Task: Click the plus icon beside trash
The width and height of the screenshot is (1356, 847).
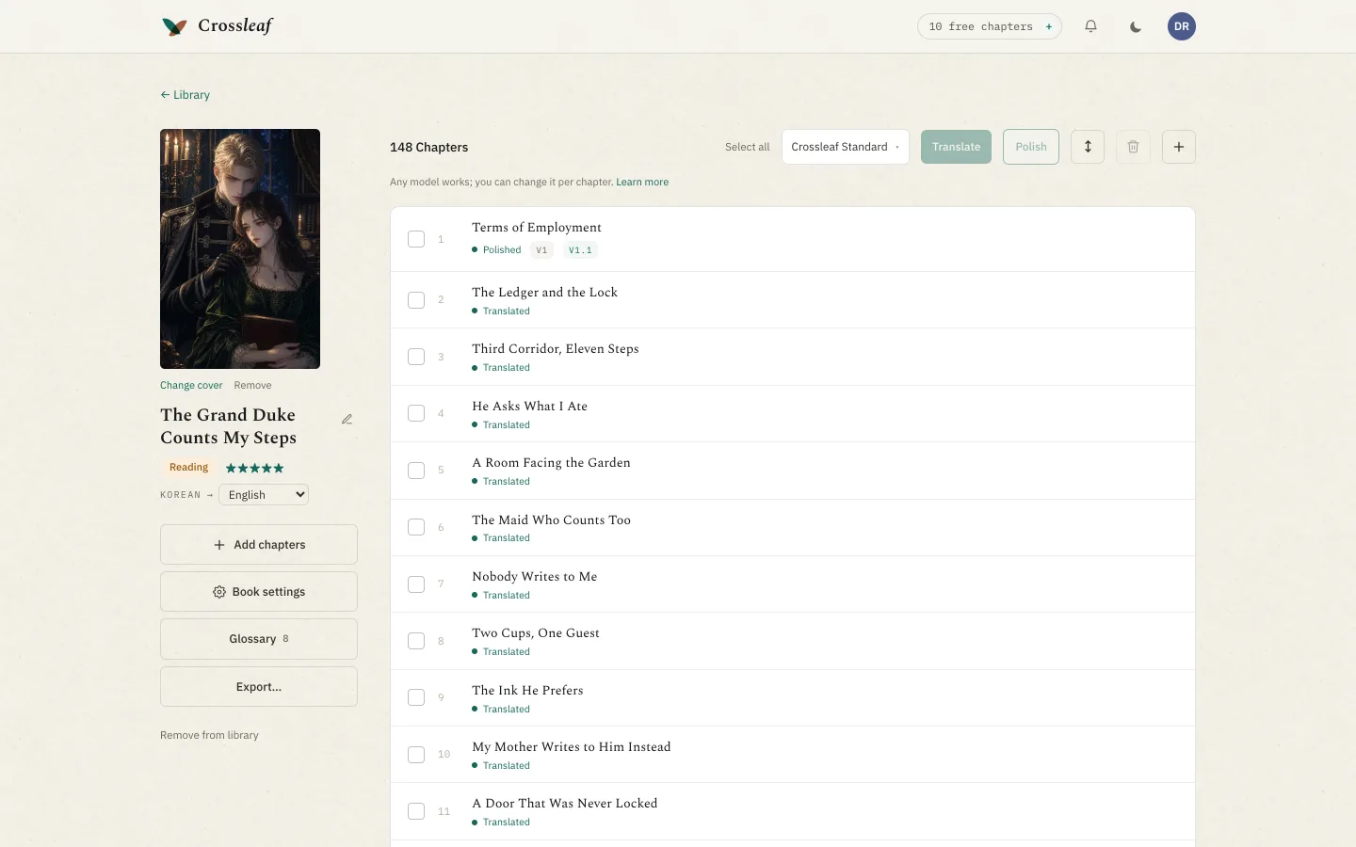Action: pos(1178,147)
